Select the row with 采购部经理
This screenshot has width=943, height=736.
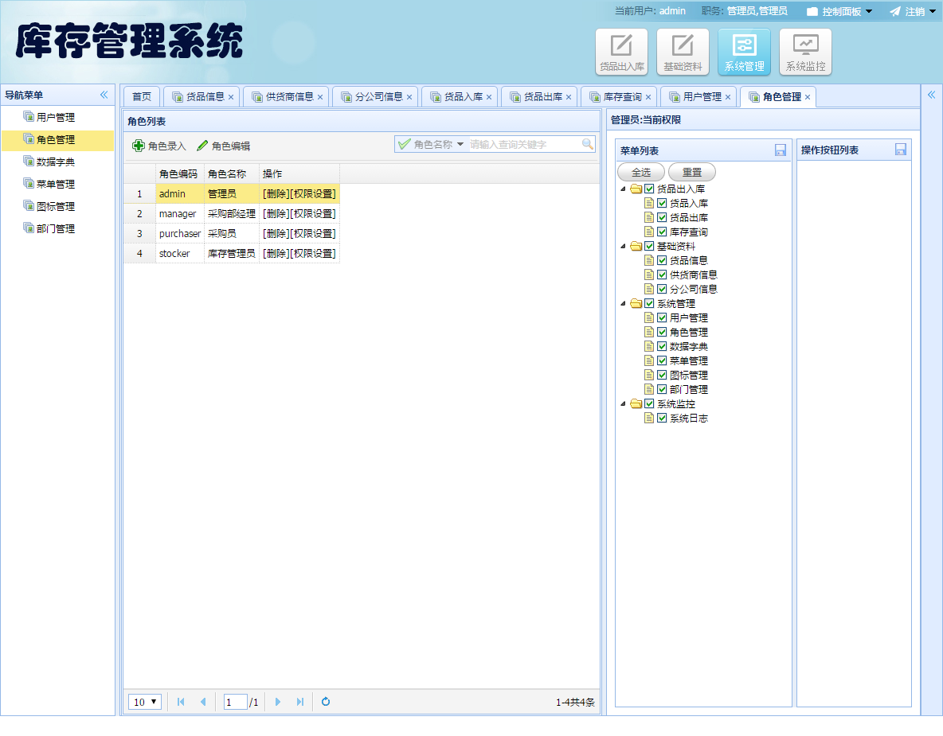click(232, 213)
